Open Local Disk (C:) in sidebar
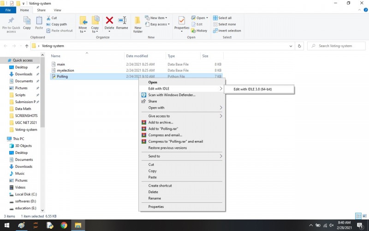The image size is (369, 231). pyautogui.click(x=26, y=194)
